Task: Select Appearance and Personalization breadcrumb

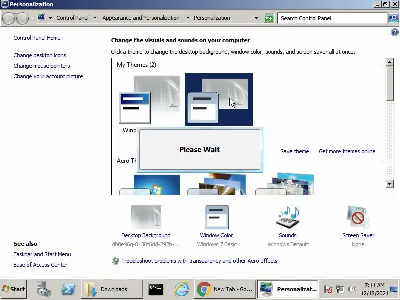Action: click(x=141, y=18)
